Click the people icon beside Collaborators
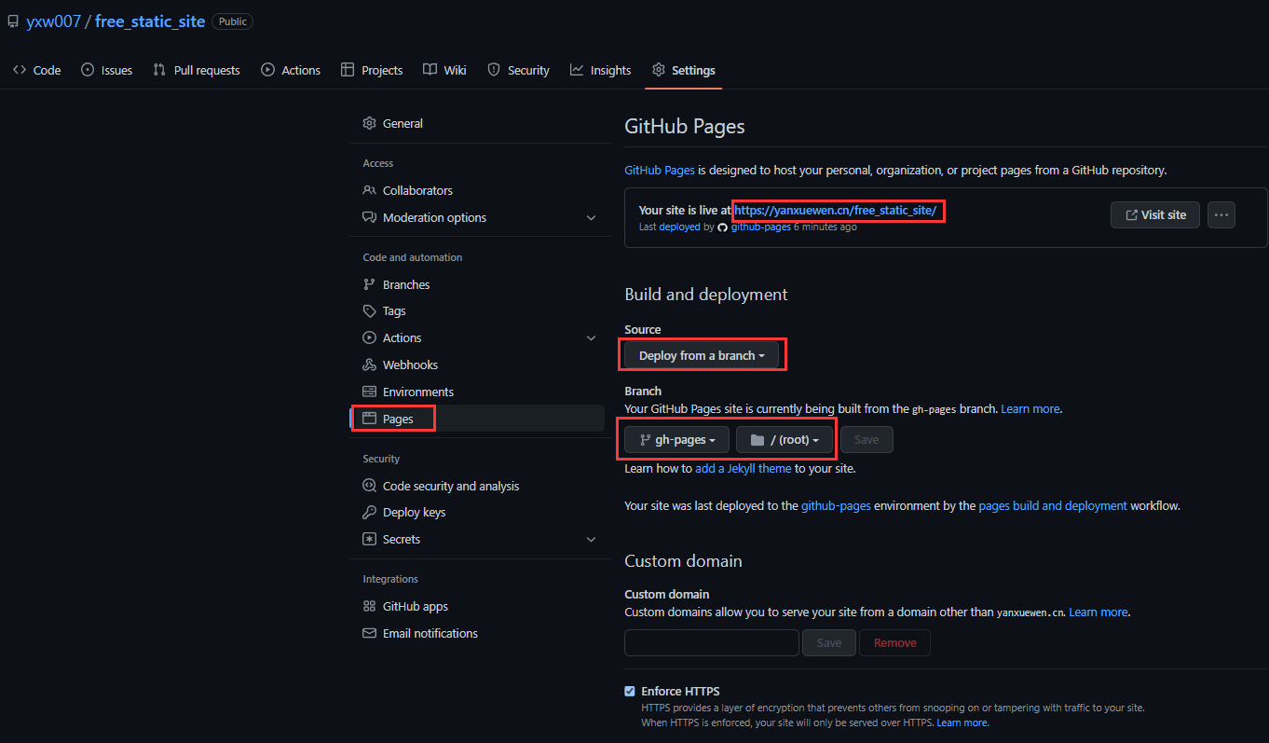This screenshot has width=1269, height=743. click(369, 190)
